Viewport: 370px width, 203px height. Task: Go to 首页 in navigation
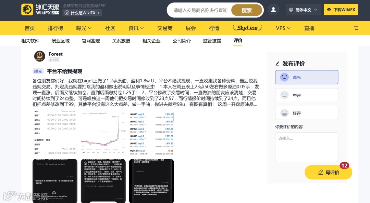pyautogui.click(x=30, y=28)
